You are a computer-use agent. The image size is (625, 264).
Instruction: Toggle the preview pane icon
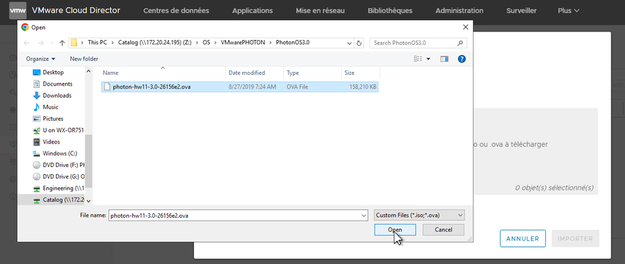point(444,59)
